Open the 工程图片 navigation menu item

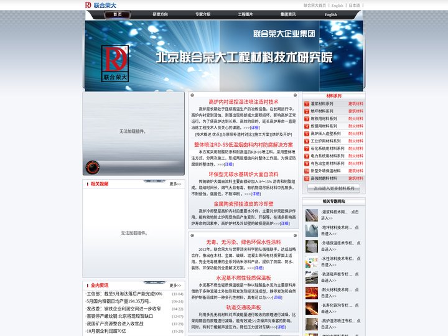click(x=245, y=14)
